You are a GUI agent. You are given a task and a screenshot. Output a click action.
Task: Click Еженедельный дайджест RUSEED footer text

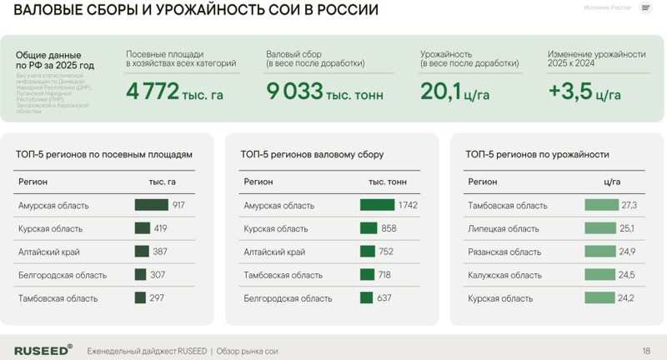click(x=148, y=351)
